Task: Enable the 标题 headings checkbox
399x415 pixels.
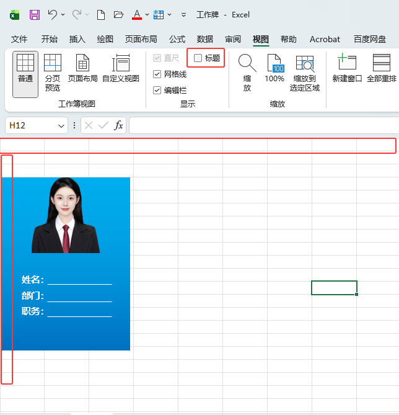Action: (198, 58)
